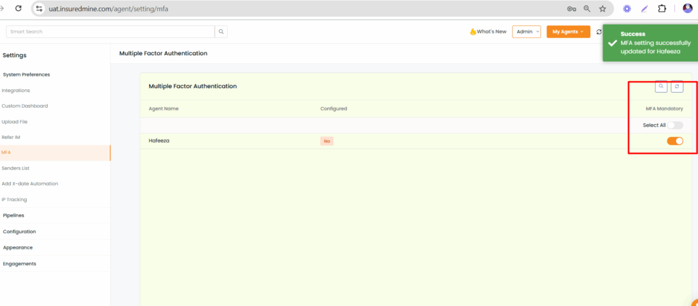Screen dimensions: 698x306
Task: Toggle the Select All MFA switch
Action: [675, 125]
